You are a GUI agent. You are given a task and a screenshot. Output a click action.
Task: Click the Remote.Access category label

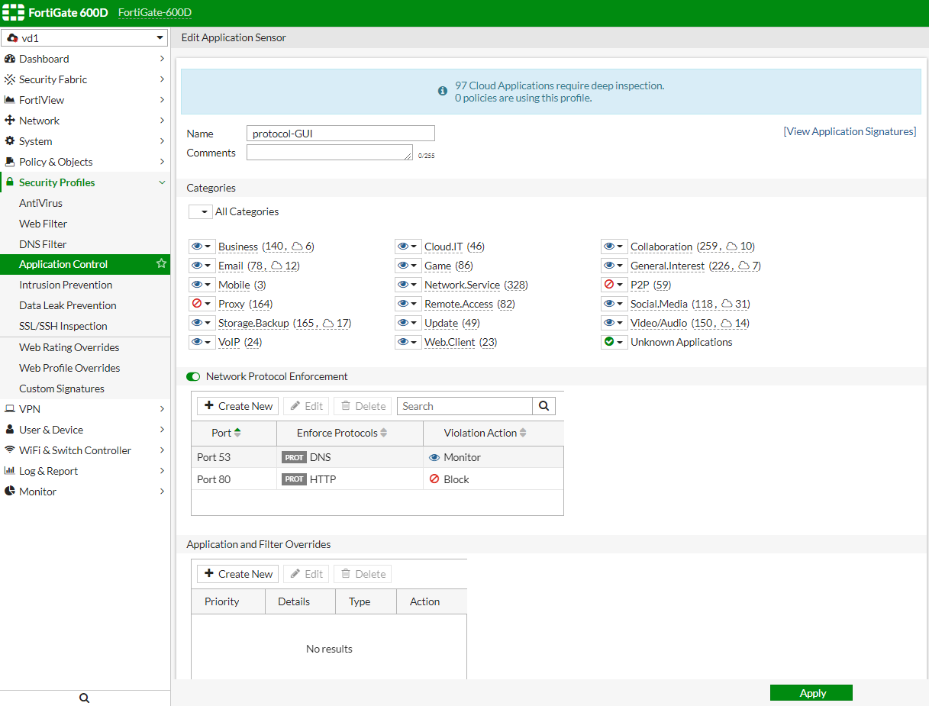pos(459,304)
